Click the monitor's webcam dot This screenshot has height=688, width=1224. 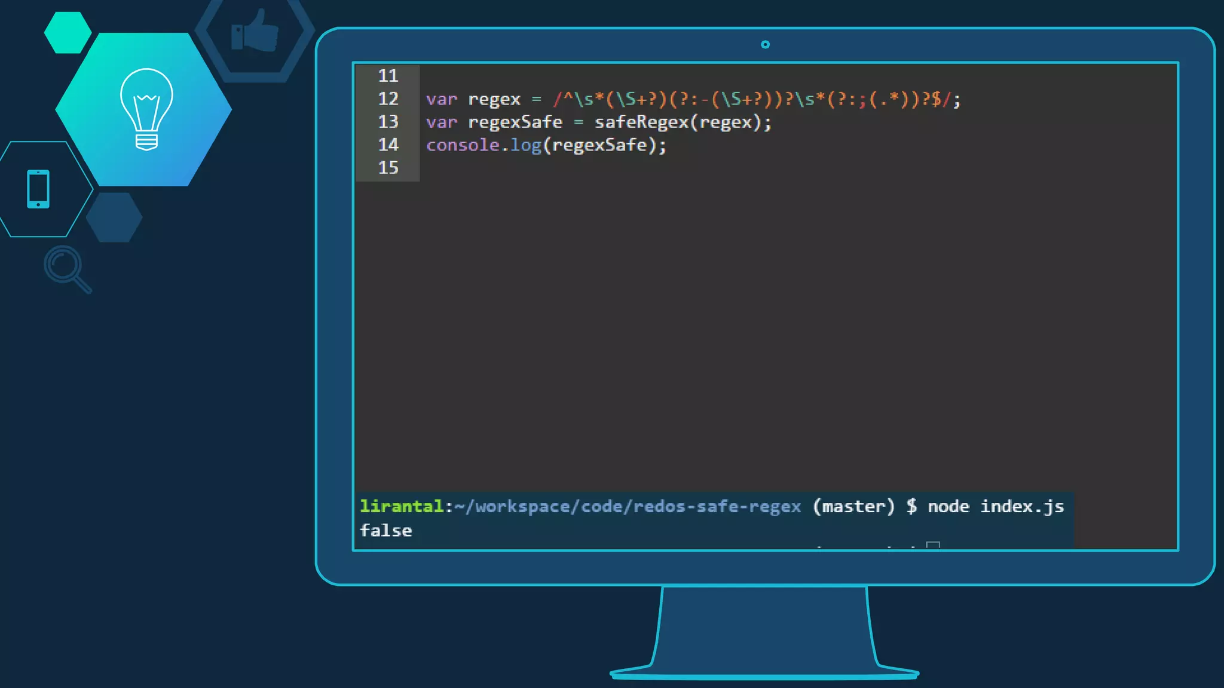pos(765,44)
